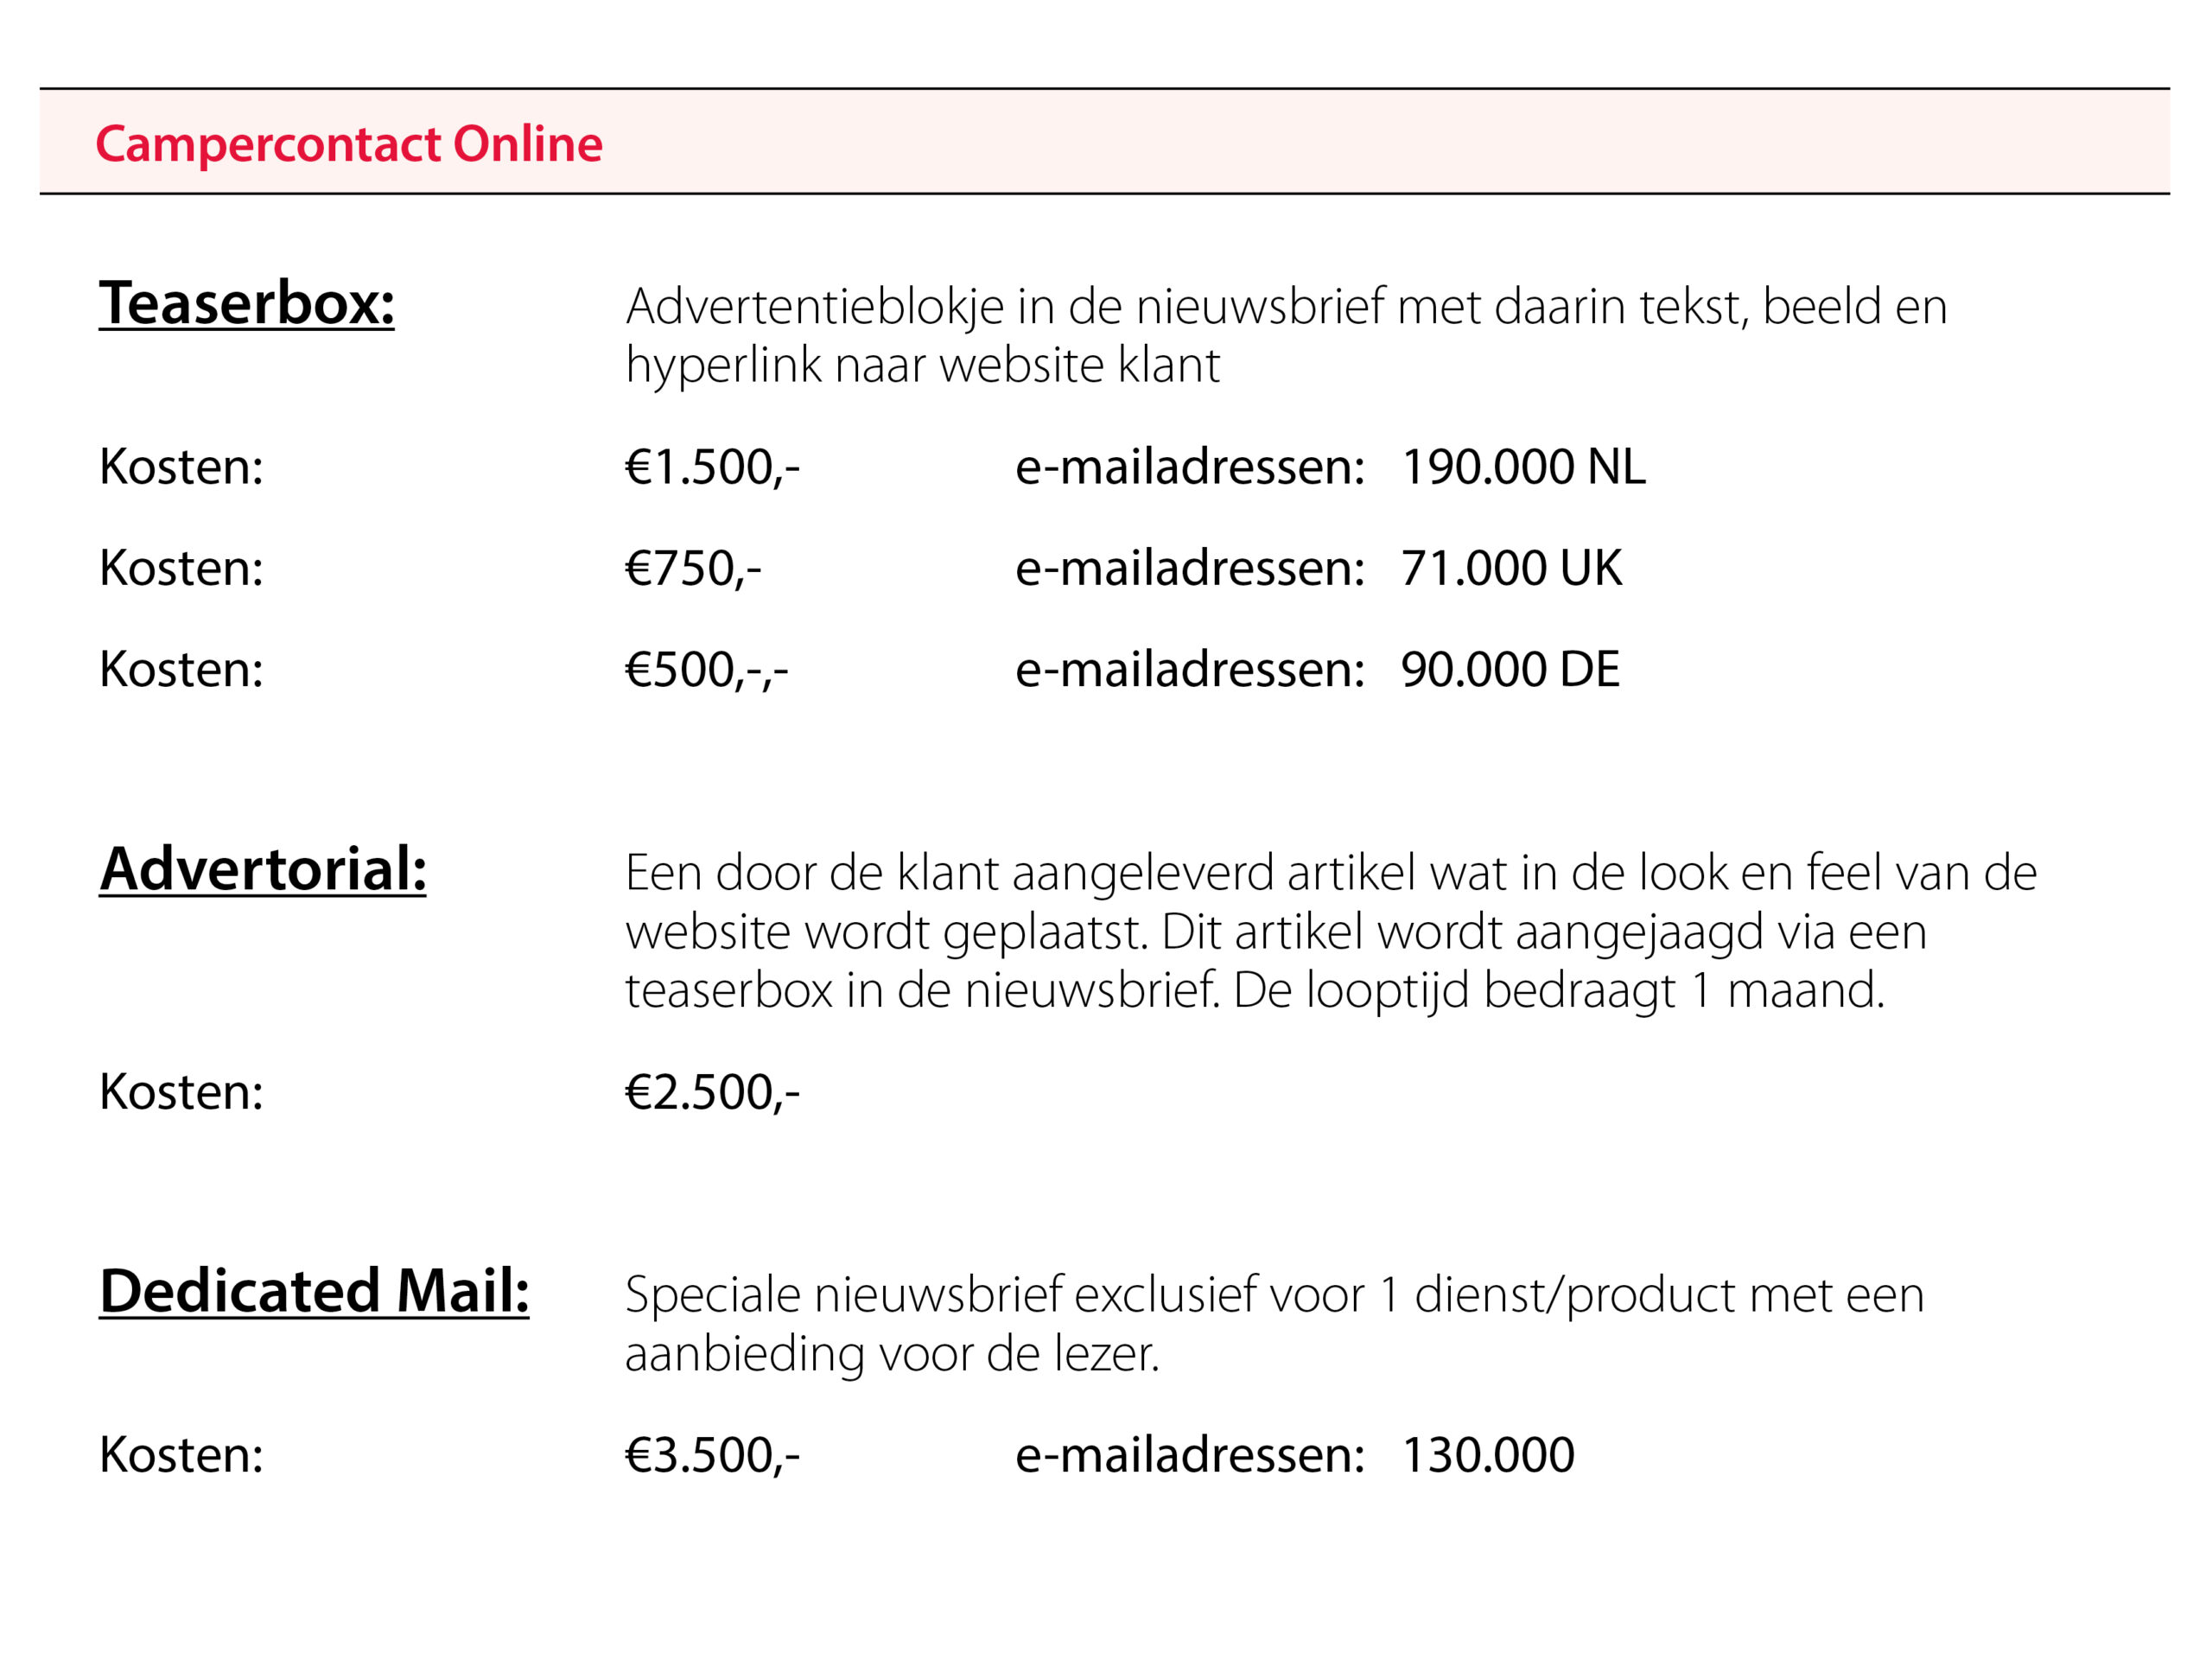The height and width of the screenshot is (1666, 2212).
Task: Select the €1.500,- price text
Action: pyautogui.click(x=712, y=467)
